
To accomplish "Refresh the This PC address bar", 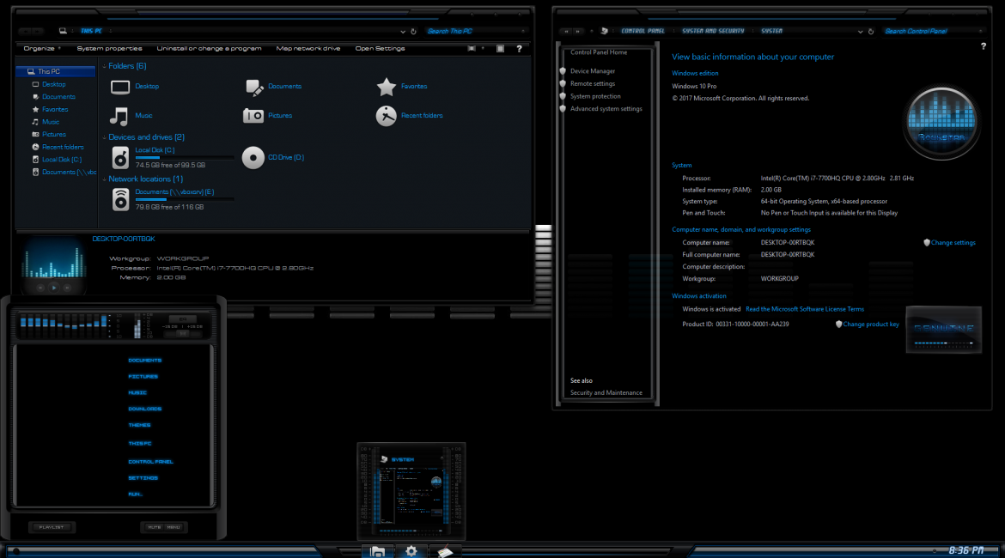I will click(413, 32).
